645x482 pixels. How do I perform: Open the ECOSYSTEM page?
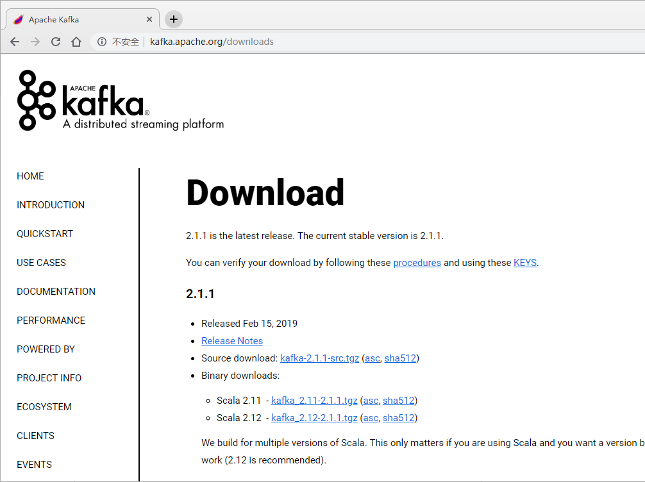(44, 406)
